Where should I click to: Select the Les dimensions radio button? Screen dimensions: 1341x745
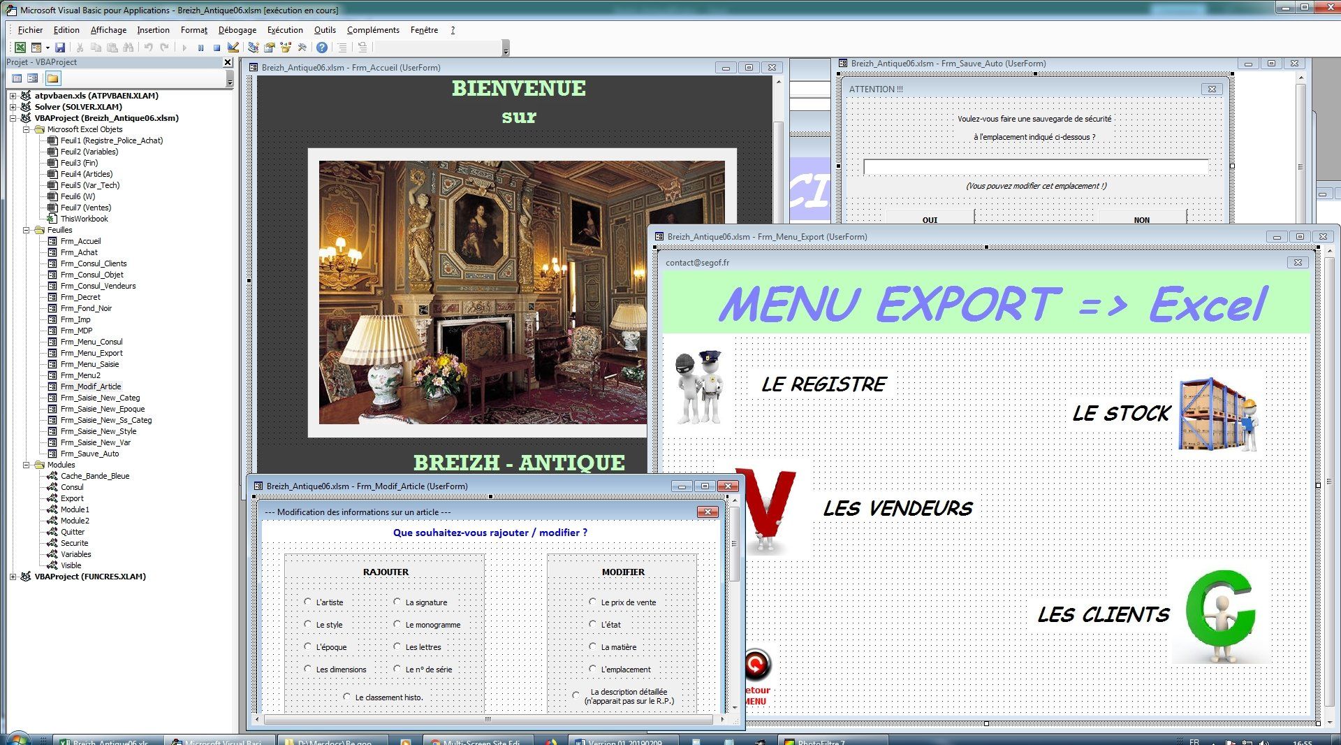[x=308, y=669]
